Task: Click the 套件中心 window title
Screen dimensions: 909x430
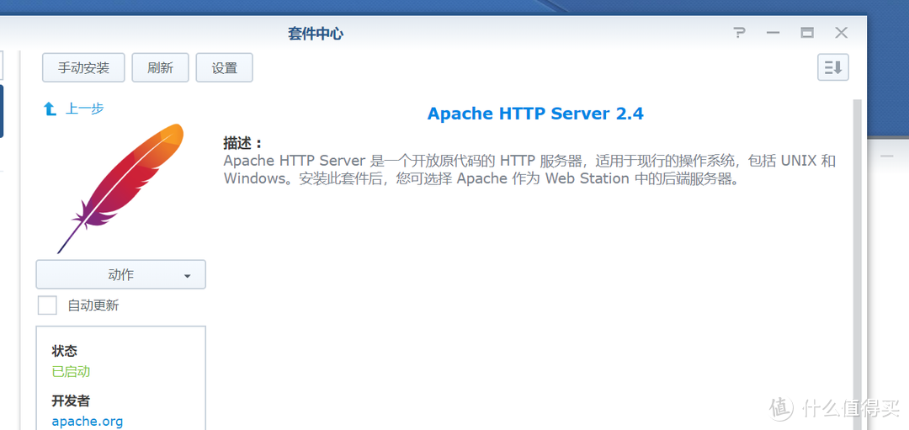Action: point(316,34)
